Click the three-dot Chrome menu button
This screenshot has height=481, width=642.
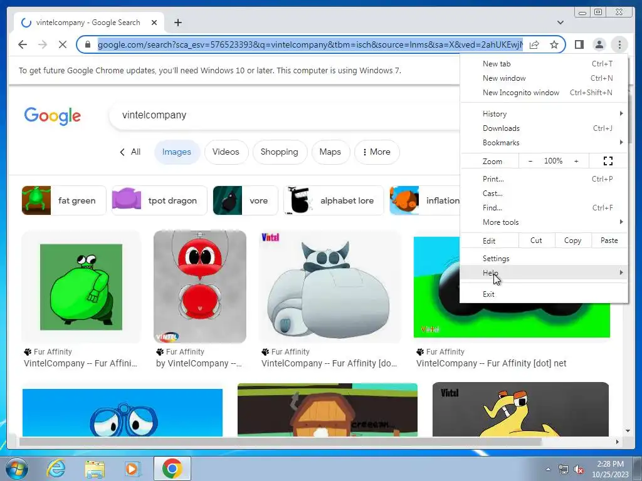coord(619,44)
